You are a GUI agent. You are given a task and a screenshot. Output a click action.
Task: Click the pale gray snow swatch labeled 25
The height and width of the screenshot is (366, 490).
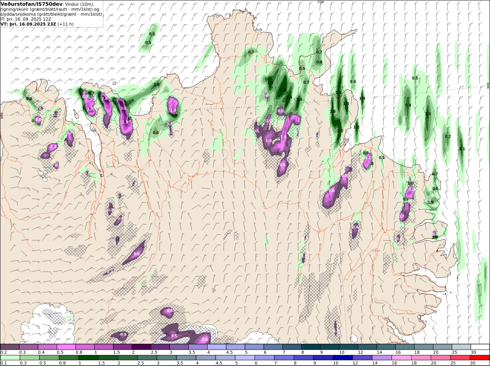(461, 347)
